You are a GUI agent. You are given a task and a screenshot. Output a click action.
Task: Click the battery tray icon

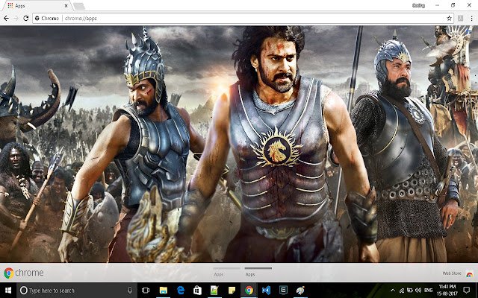click(x=410, y=291)
